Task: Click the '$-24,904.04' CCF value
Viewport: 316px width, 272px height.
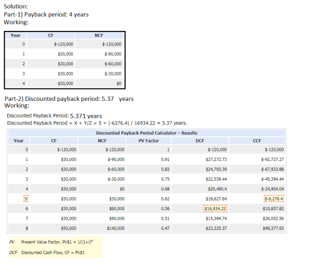Action: pos(273,189)
